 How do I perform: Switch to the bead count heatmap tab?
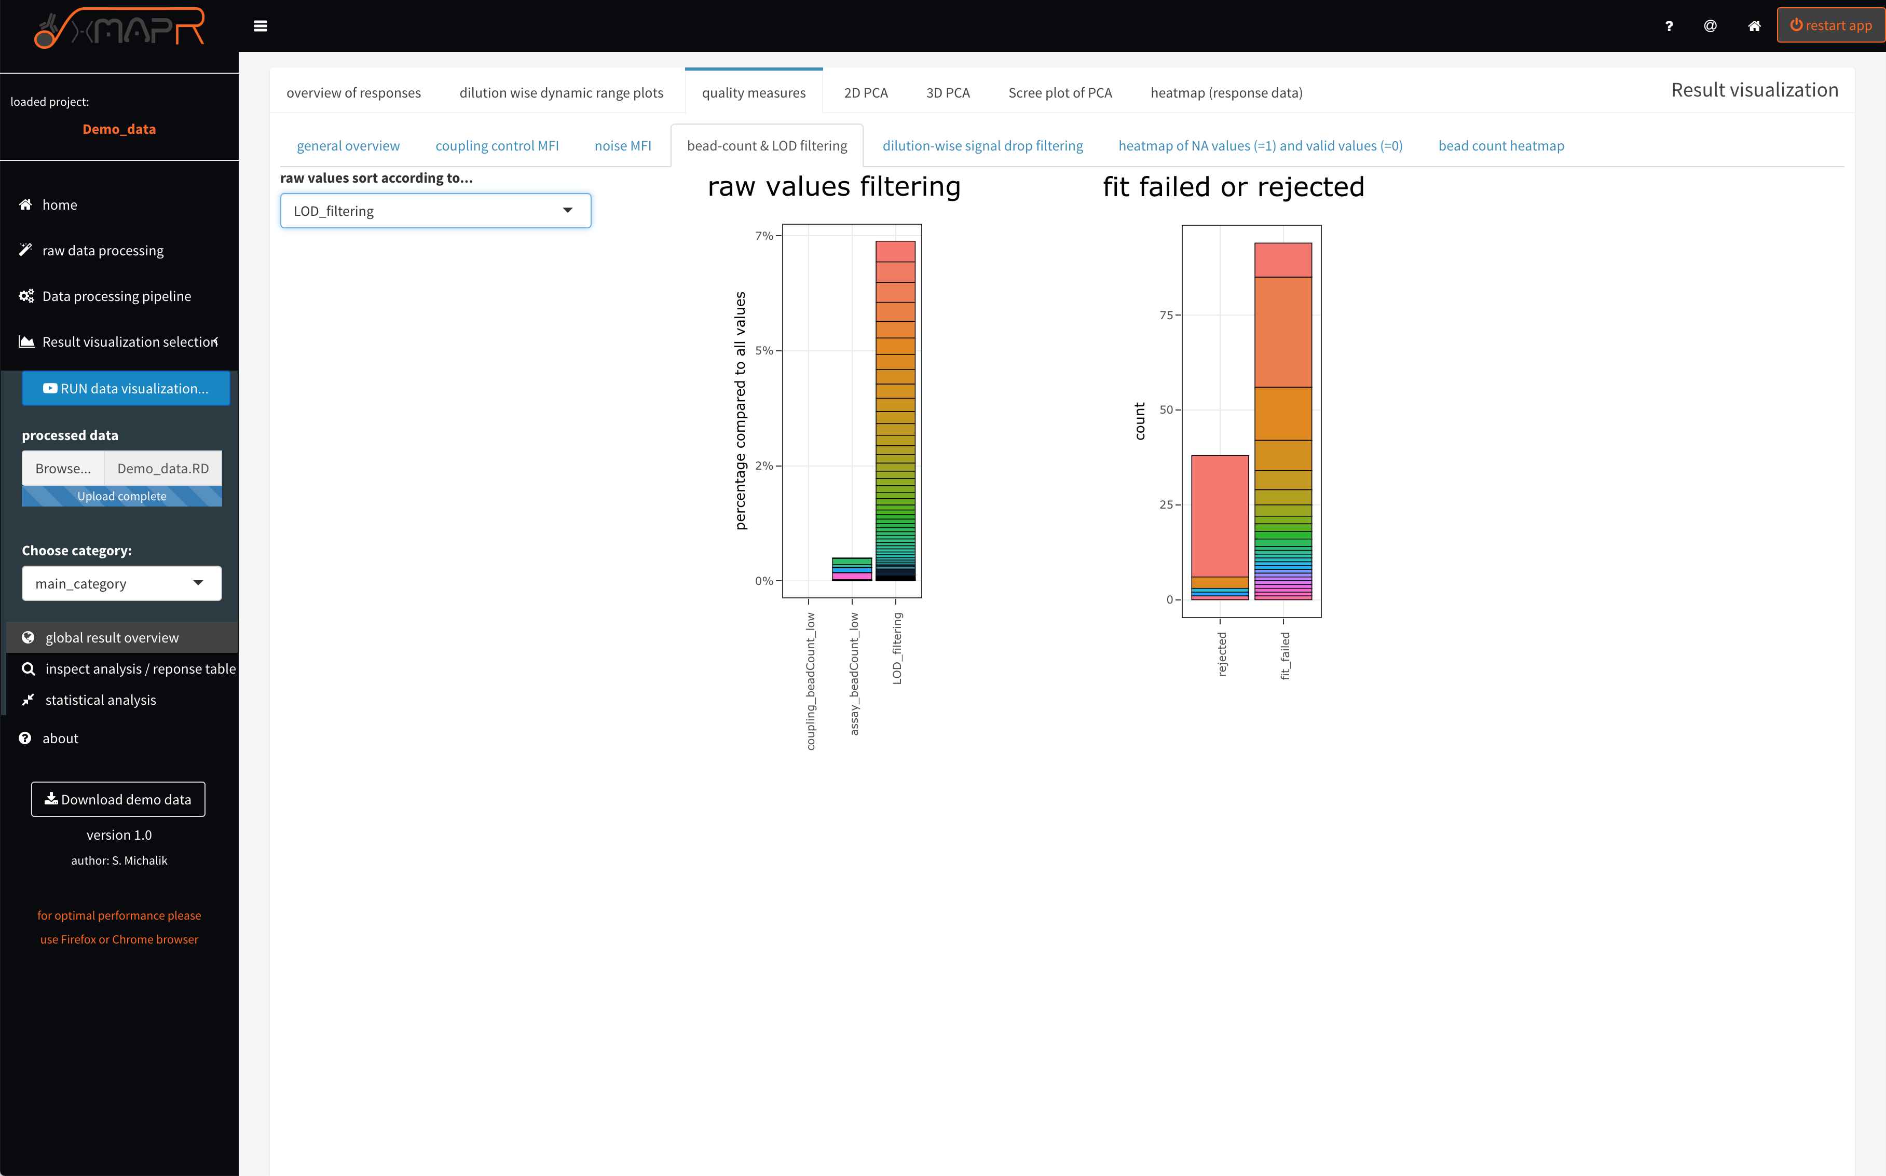(x=1501, y=145)
